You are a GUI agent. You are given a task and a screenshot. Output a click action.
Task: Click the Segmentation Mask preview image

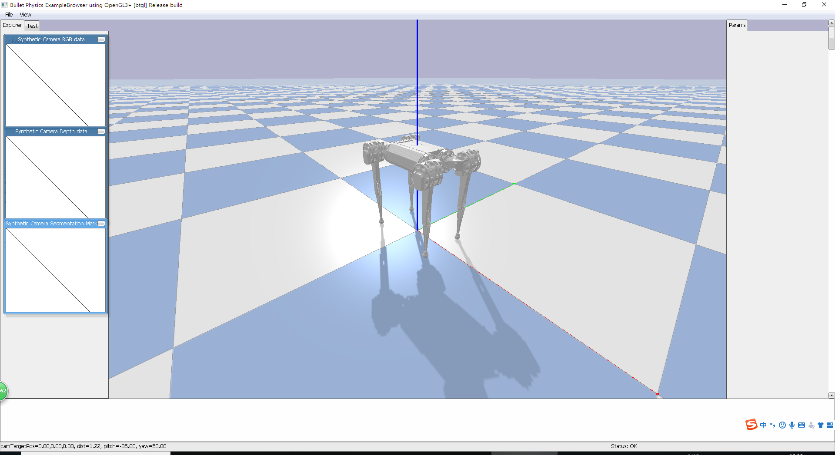coord(56,270)
